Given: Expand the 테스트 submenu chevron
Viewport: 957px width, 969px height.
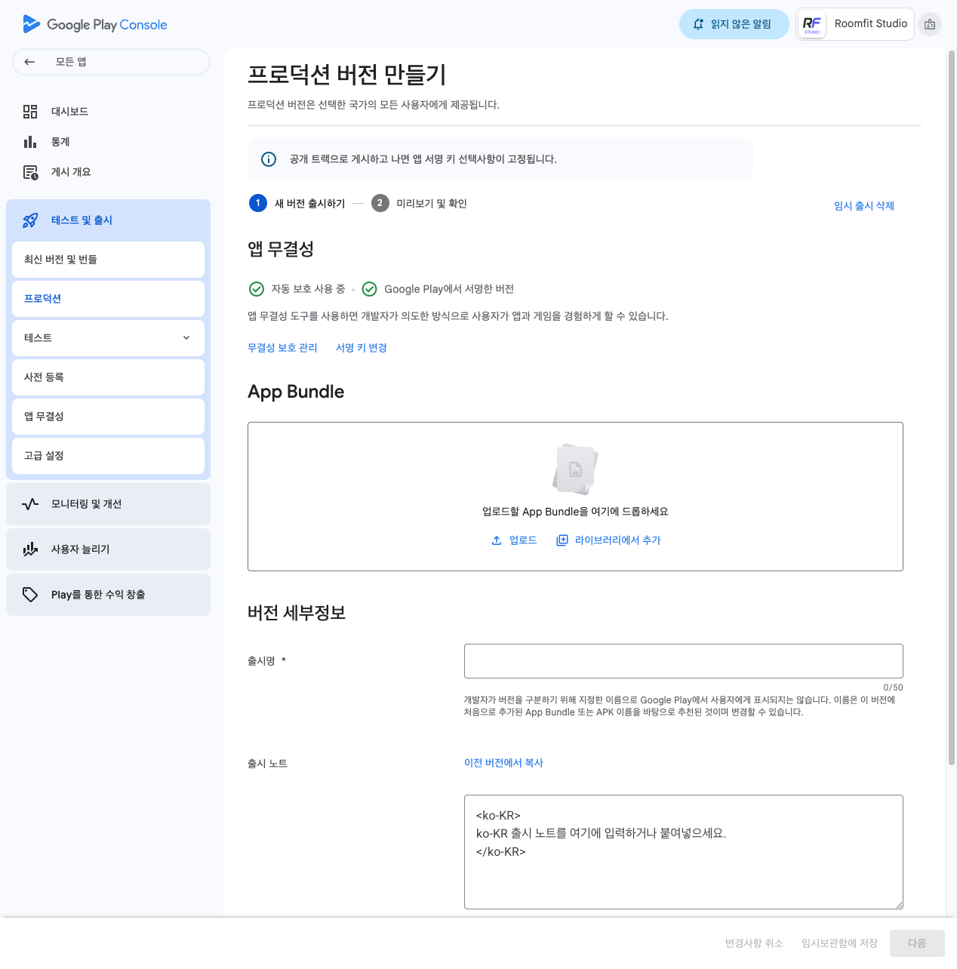Looking at the screenshot, I should tap(186, 338).
